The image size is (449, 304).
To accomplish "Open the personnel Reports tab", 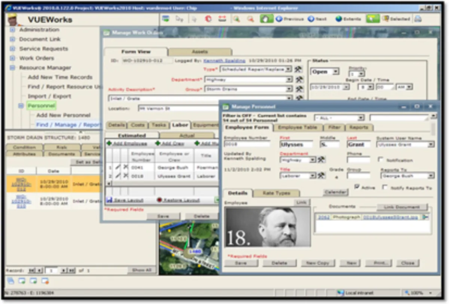I will pyautogui.click(x=358, y=127).
